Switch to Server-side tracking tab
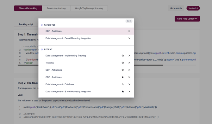212x124 pixels. [56, 8]
